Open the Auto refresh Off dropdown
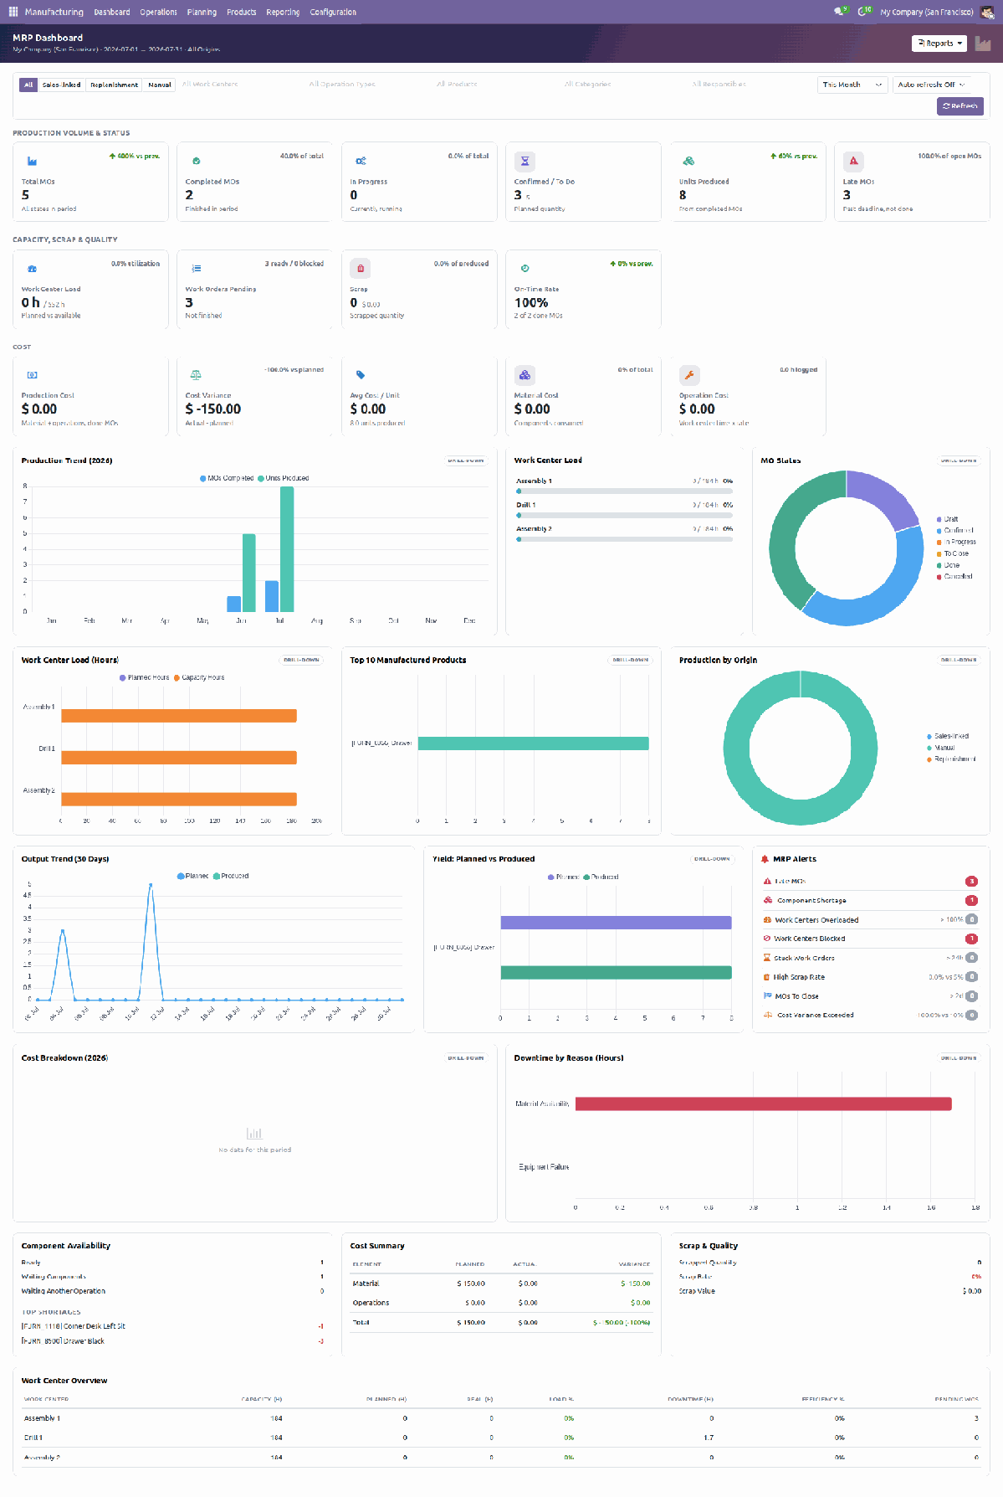This screenshot has height=1497, width=1003. point(931,85)
